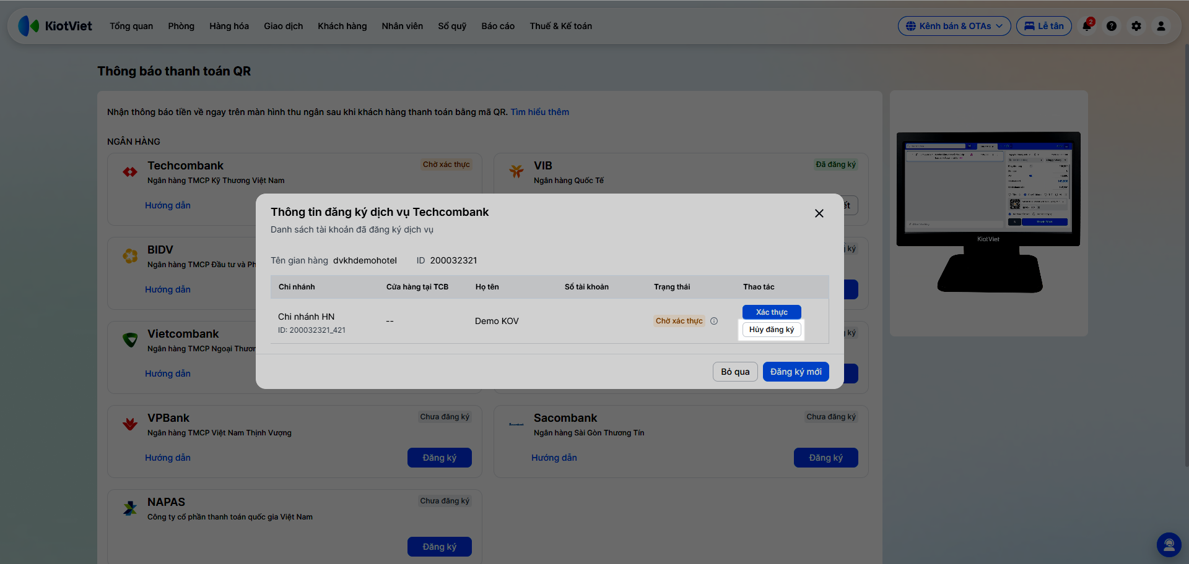Click the Techcombank bank logo

click(x=130, y=172)
